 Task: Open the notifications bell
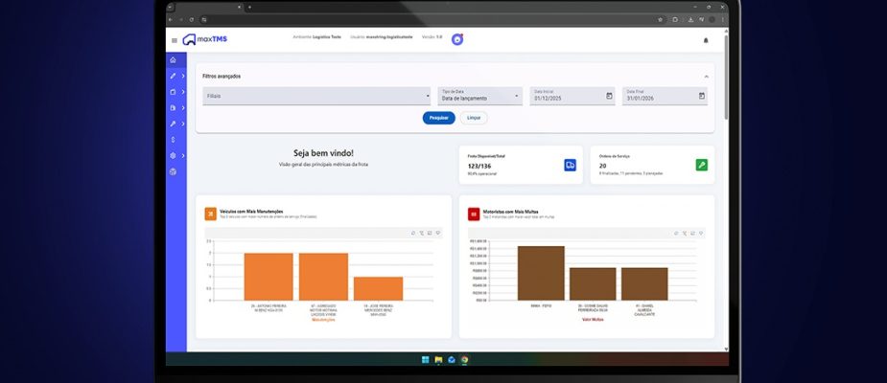point(706,40)
